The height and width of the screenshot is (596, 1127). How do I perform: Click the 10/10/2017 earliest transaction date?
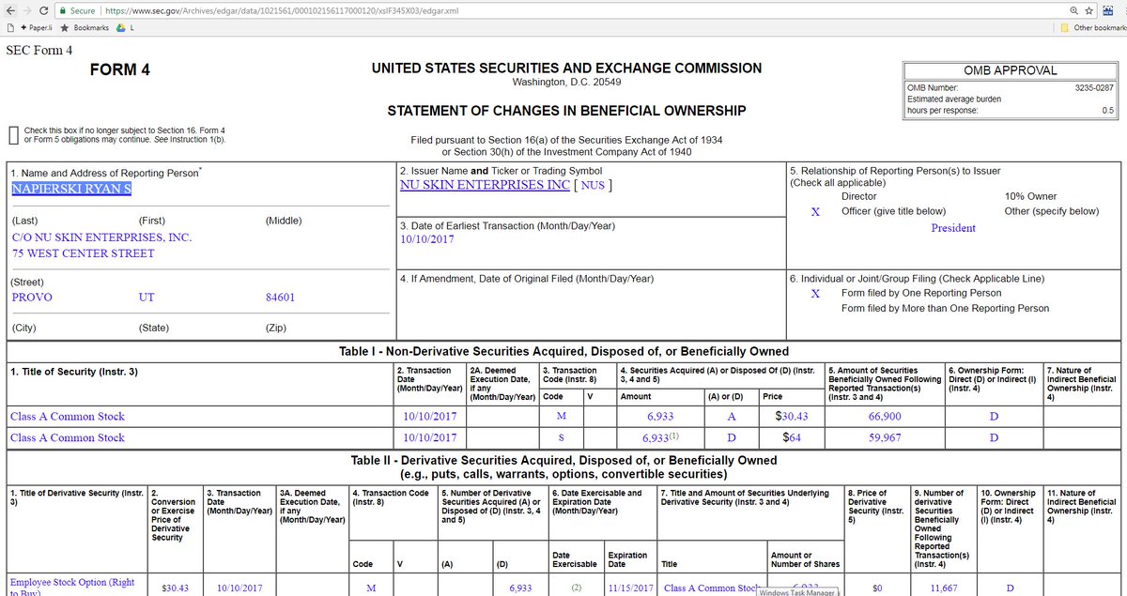pyautogui.click(x=426, y=239)
